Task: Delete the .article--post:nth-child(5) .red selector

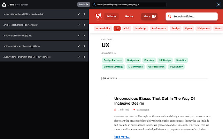Action: click(84, 35)
